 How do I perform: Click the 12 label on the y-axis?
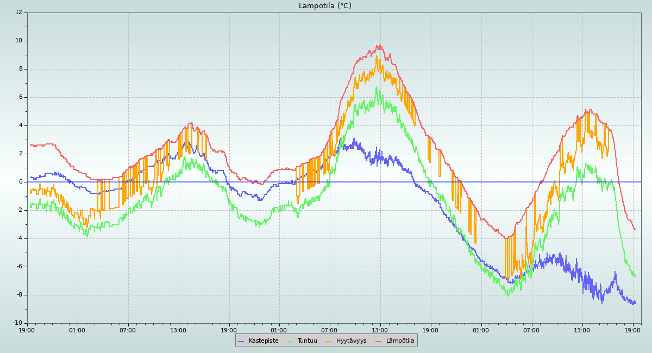(19, 12)
